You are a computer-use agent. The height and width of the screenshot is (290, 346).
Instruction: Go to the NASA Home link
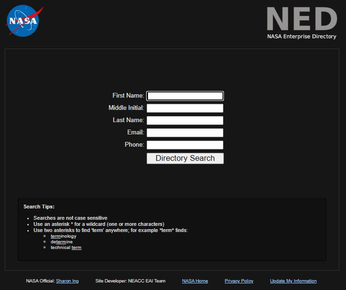(195, 281)
